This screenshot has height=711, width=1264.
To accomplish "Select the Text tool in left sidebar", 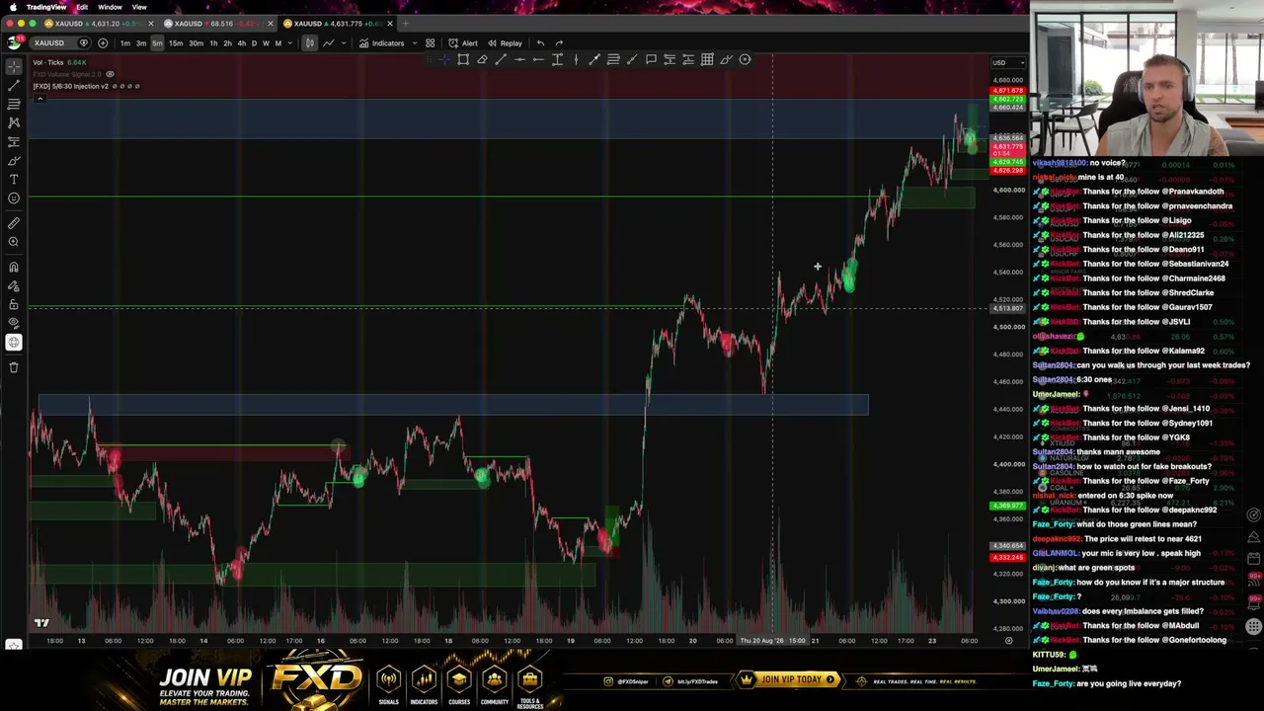I will click(x=14, y=179).
